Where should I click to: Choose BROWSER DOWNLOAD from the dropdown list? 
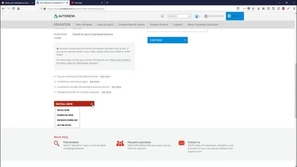click(67, 120)
